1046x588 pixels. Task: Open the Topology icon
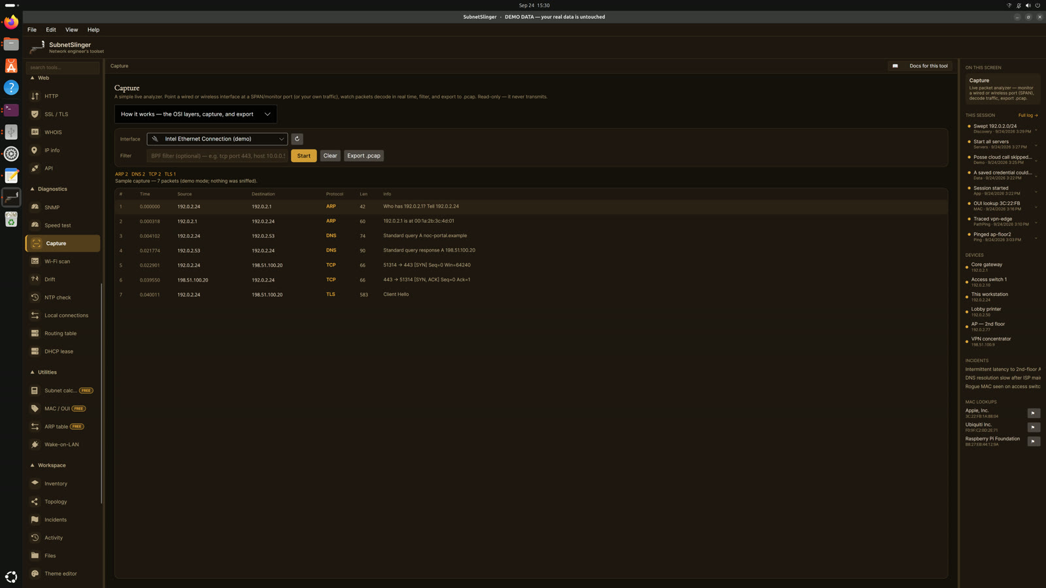[35, 502]
